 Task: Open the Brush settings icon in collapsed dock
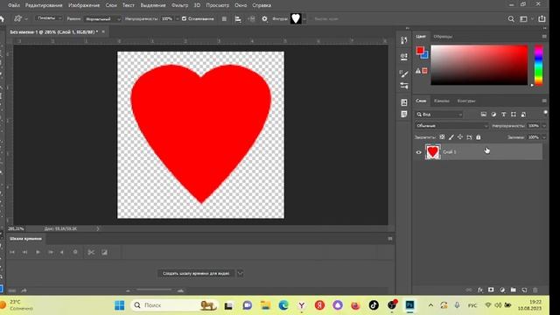tap(404, 73)
